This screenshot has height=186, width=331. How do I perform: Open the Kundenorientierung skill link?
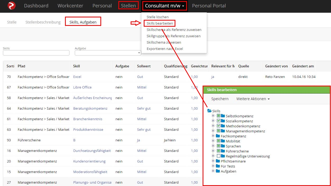[x=89, y=161]
